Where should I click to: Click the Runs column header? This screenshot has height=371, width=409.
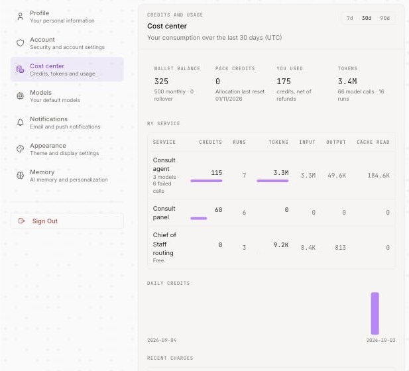pos(239,142)
